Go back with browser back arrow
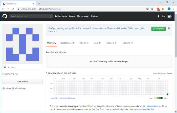 pos(3,9)
